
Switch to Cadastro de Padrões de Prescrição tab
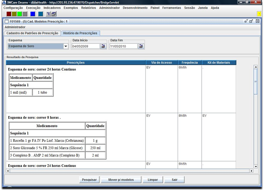(x=33, y=33)
